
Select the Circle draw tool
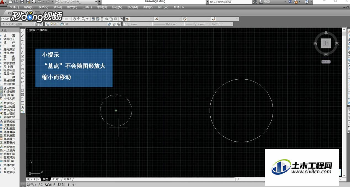coord(23,56)
